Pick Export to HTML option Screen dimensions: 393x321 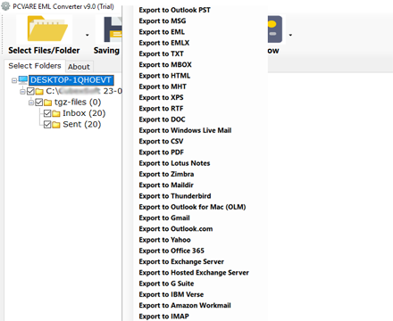pyautogui.click(x=164, y=76)
